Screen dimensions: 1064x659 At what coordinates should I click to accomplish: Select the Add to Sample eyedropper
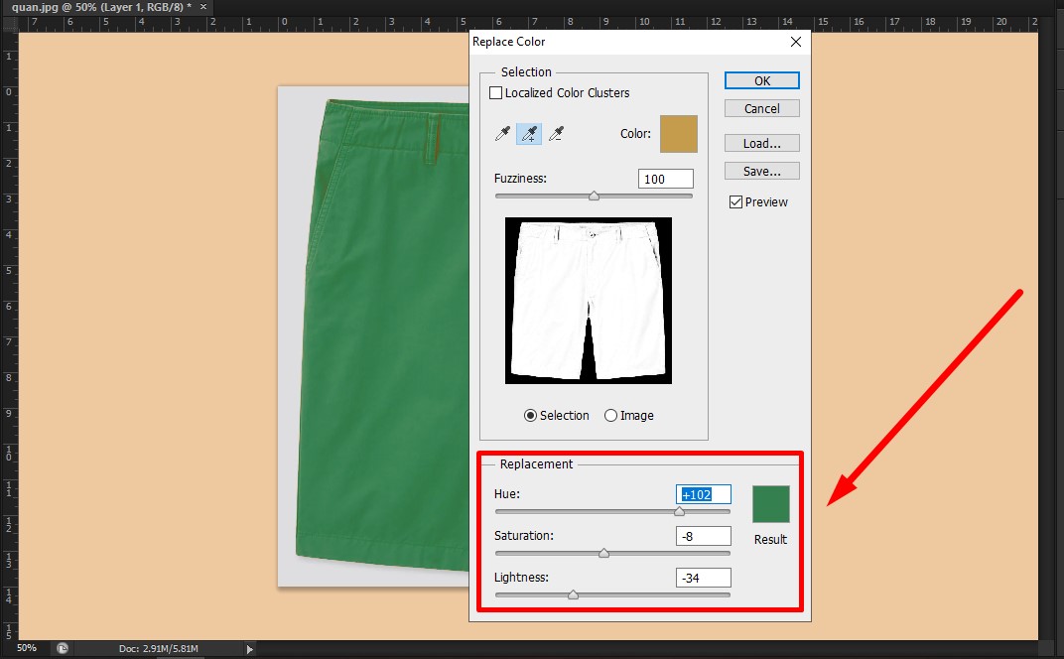click(x=529, y=133)
